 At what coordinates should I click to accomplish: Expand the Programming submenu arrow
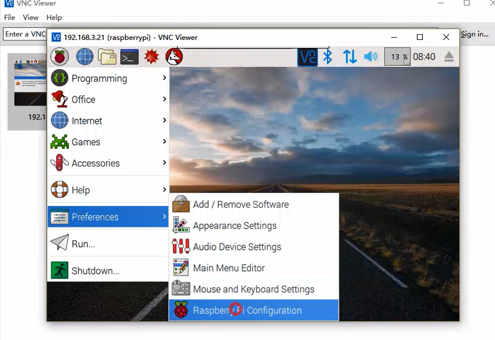point(164,78)
